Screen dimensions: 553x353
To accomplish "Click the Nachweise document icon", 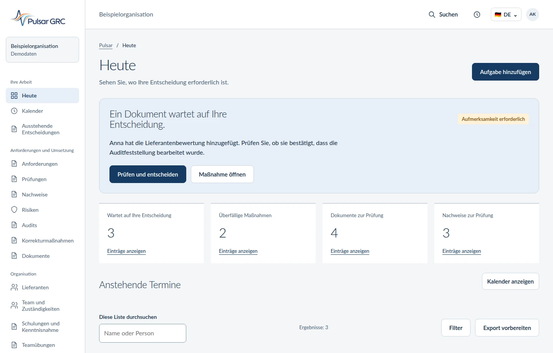I will click(14, 195).
